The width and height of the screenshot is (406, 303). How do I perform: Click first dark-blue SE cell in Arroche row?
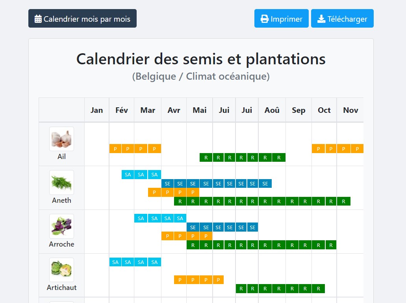point(193,227)
